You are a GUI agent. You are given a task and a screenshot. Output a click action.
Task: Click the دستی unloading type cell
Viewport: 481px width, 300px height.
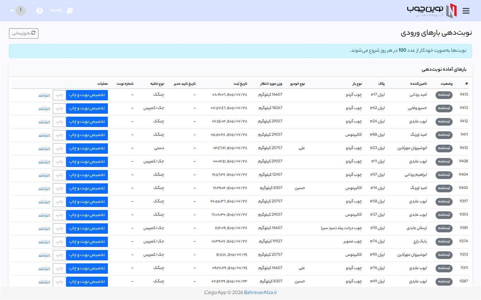pos(159,148)
